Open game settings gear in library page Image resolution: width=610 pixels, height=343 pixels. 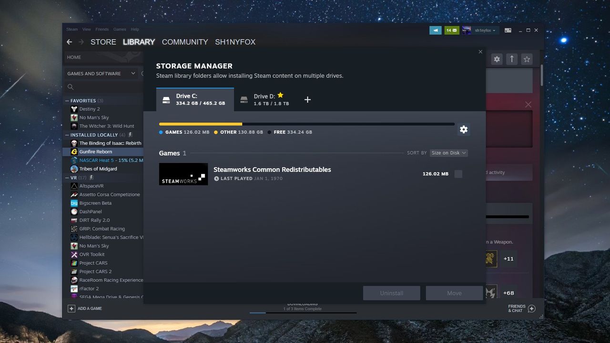point(497,59)
